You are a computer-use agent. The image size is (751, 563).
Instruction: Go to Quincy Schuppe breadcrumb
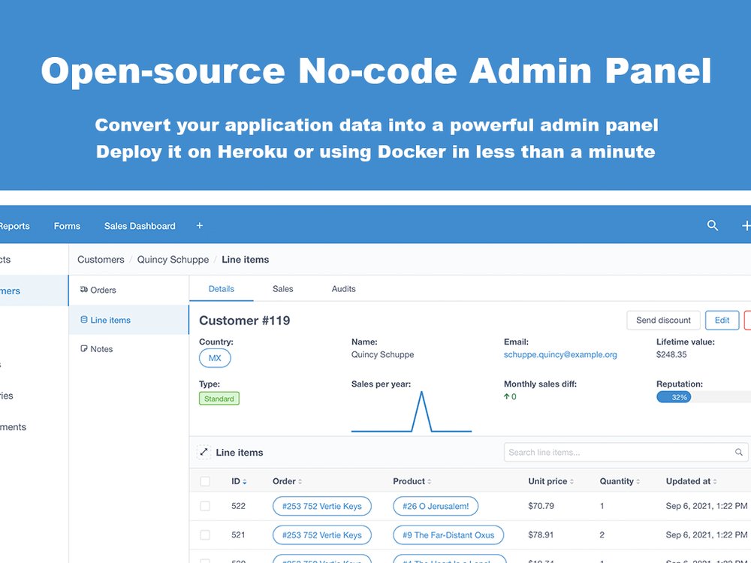coord(173,260)
